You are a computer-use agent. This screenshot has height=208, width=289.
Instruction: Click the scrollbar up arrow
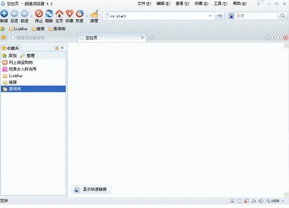pyautogui.click(x=286, y=46)
